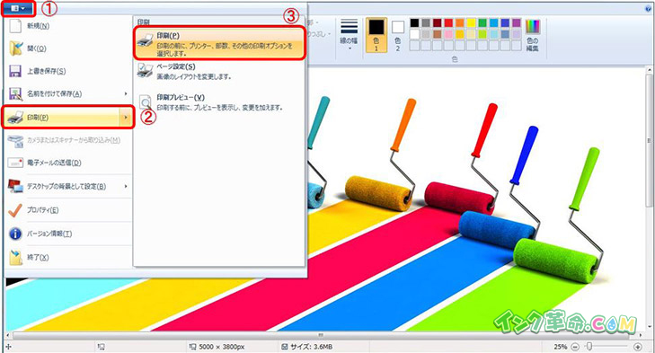Viewport: 655px width, 353px height.
Task: Pick the yellow palette swatch
Action: click(x=471, y=23)
